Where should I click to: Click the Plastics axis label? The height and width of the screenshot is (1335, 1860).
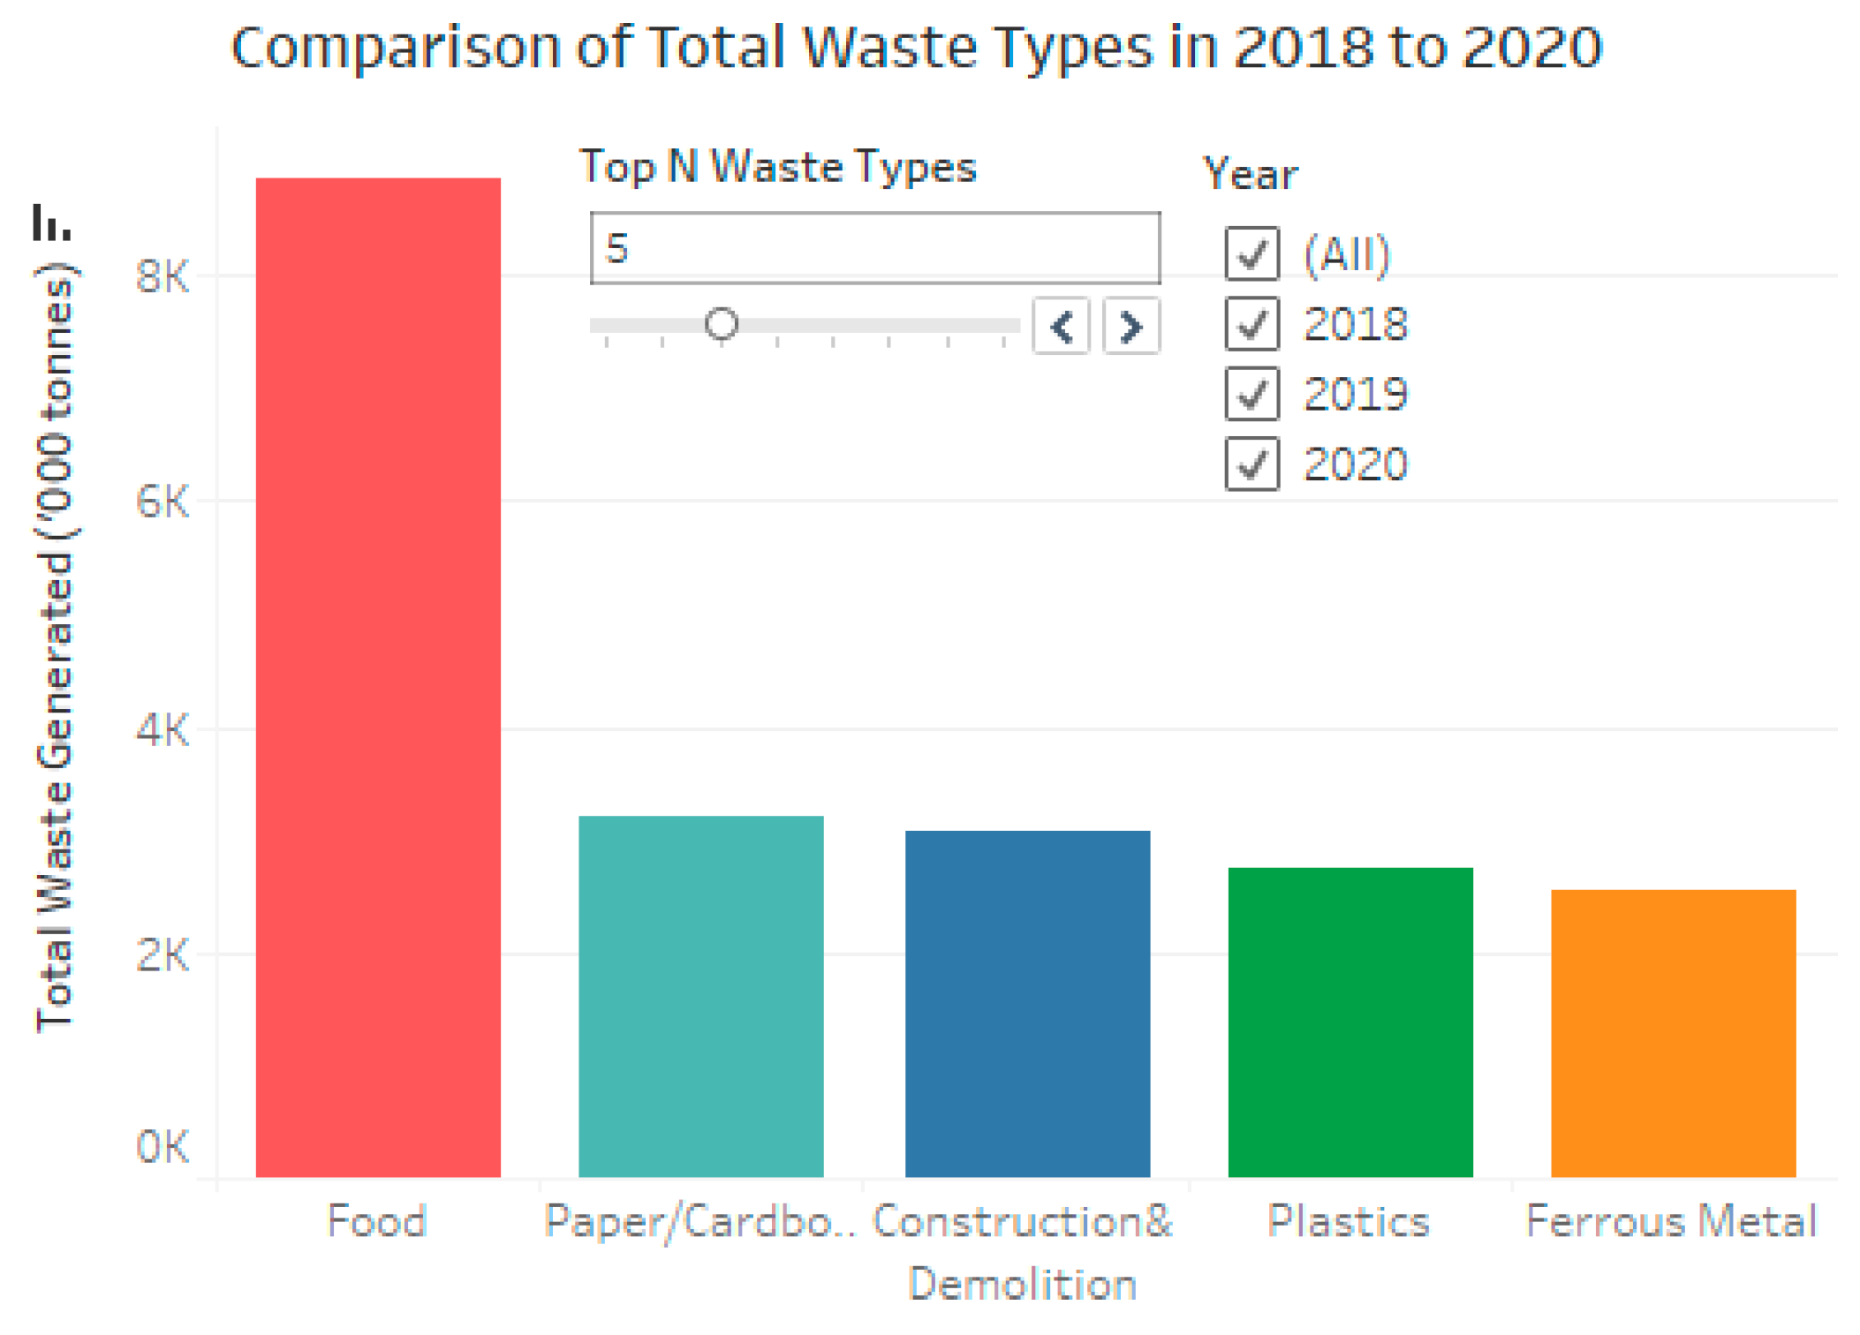1349,1222
